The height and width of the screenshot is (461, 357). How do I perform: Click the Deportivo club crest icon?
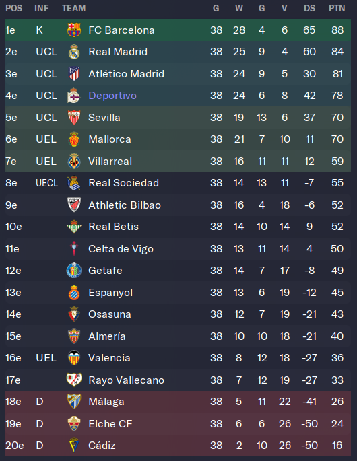click(x=74, y=96)
